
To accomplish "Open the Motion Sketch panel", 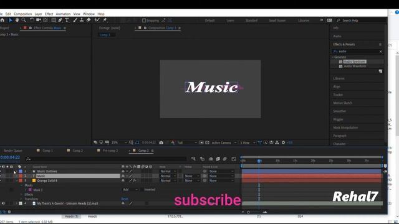I will tap(342, 103).
